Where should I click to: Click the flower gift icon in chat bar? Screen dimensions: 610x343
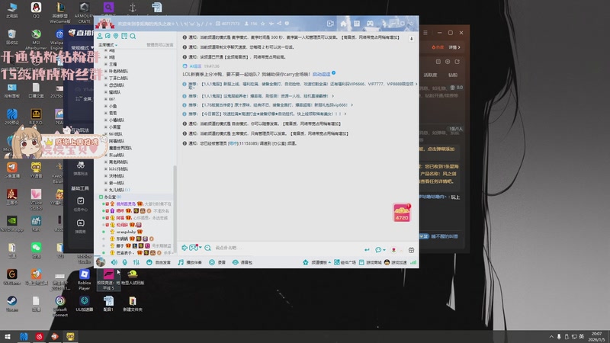[x=393, y=250]
